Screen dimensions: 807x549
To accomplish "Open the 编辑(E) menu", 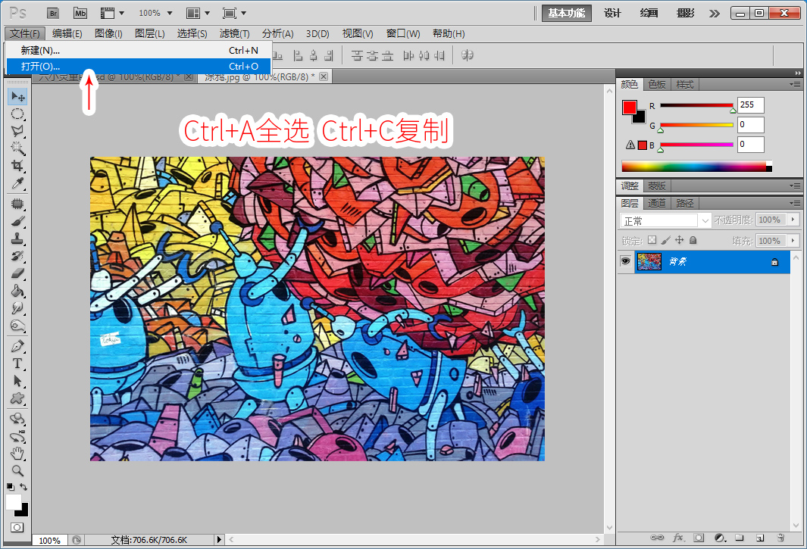I will (x=67, y=33).
